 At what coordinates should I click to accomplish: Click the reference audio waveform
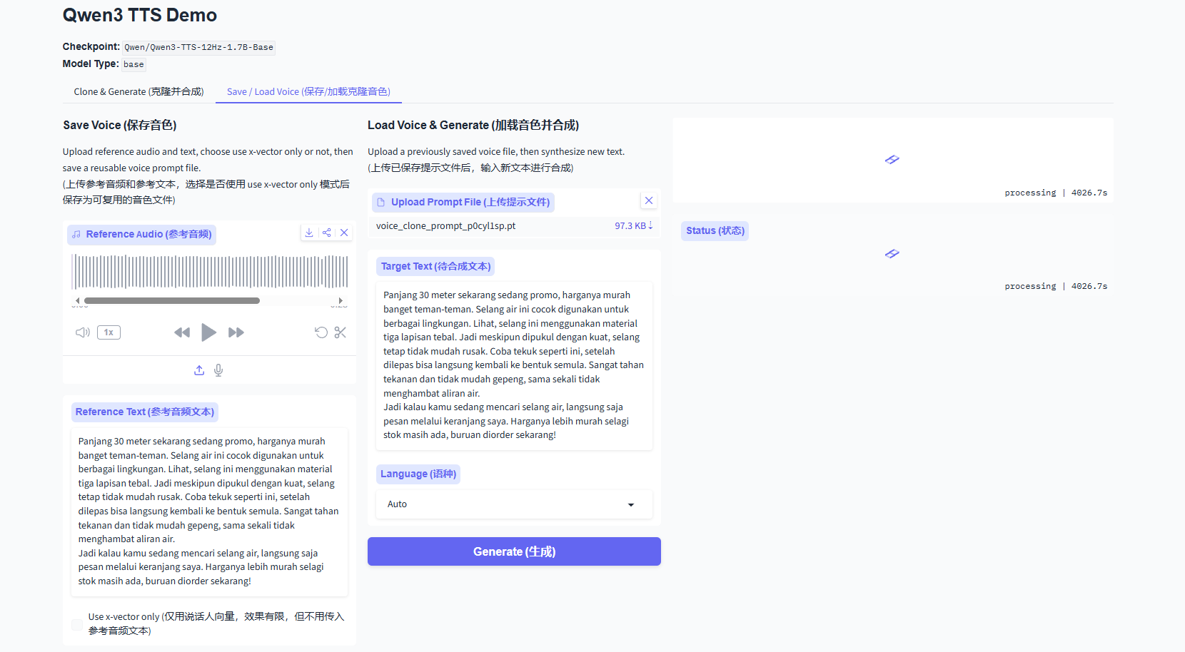point(209,272)
